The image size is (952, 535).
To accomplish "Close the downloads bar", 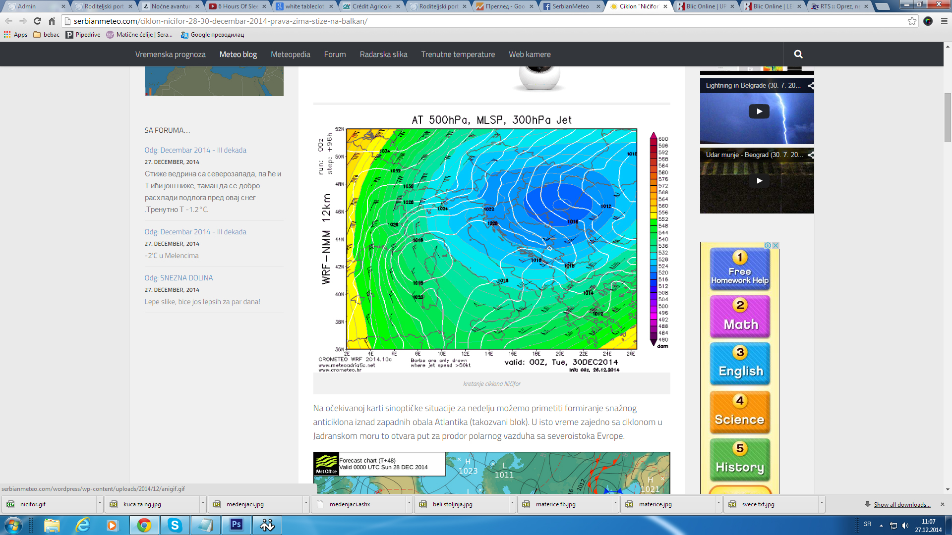I will [x=943, y=504].
